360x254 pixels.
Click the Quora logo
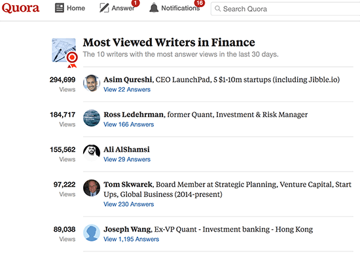pos(21,8)
